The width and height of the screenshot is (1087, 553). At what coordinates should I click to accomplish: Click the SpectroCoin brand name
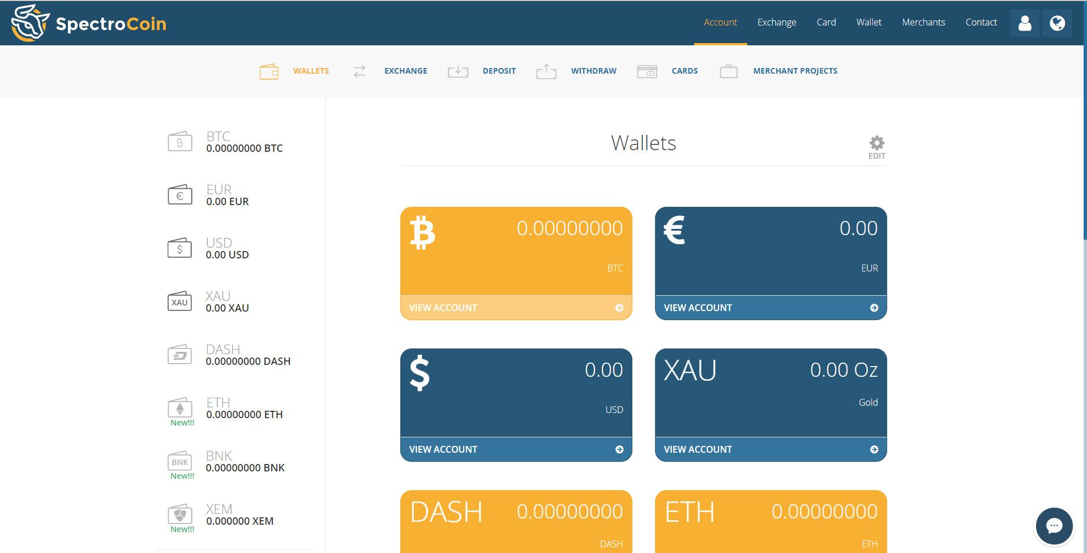tap(111, 24)
